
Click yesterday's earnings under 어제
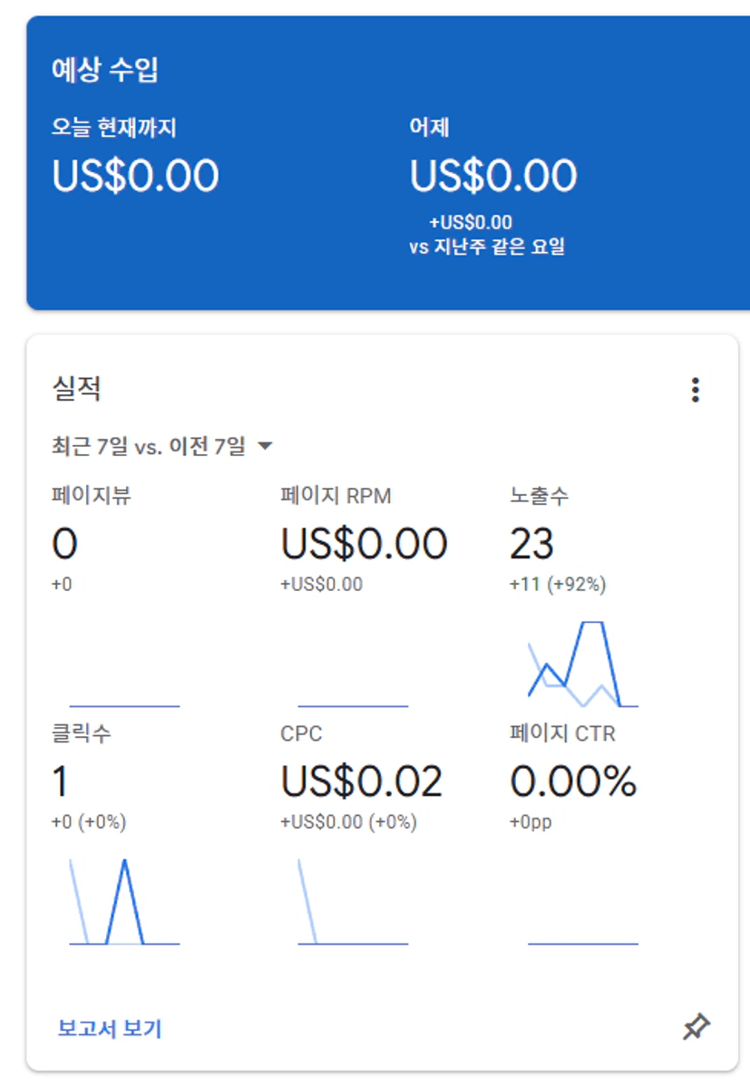(493, 176)
